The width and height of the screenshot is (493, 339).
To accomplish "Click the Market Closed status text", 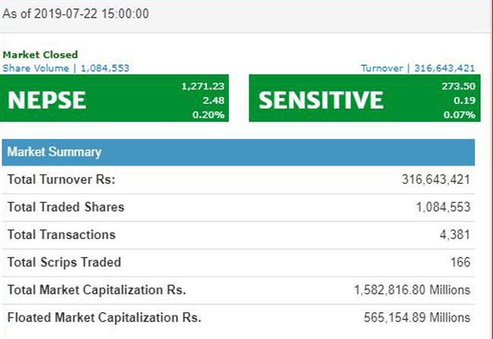I will [x=40, y=55].
